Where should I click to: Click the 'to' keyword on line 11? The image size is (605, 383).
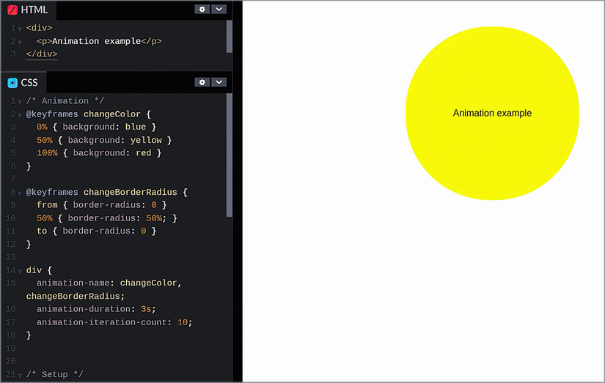click(x=42, y=231)
